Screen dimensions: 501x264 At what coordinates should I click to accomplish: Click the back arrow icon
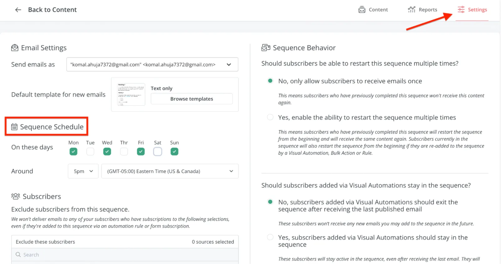18,10
